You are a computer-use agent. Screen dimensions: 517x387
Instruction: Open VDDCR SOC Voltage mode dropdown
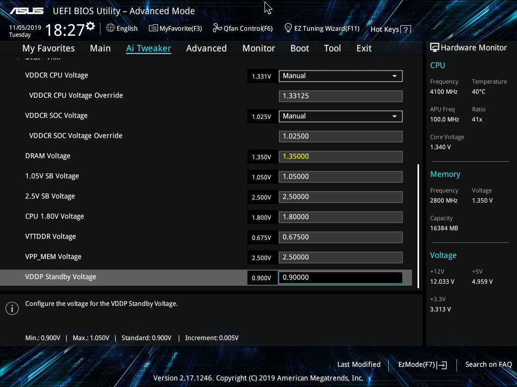(x=341, y=116)
